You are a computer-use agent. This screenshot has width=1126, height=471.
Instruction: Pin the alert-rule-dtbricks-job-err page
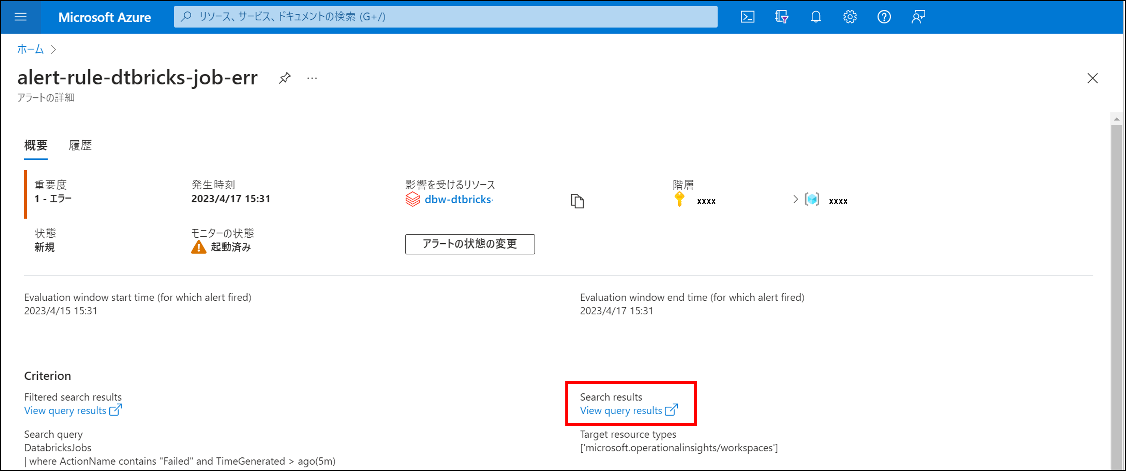click(285, 78)
